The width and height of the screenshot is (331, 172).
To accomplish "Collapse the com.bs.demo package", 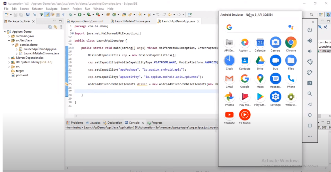I will click(x=13, y=45).
